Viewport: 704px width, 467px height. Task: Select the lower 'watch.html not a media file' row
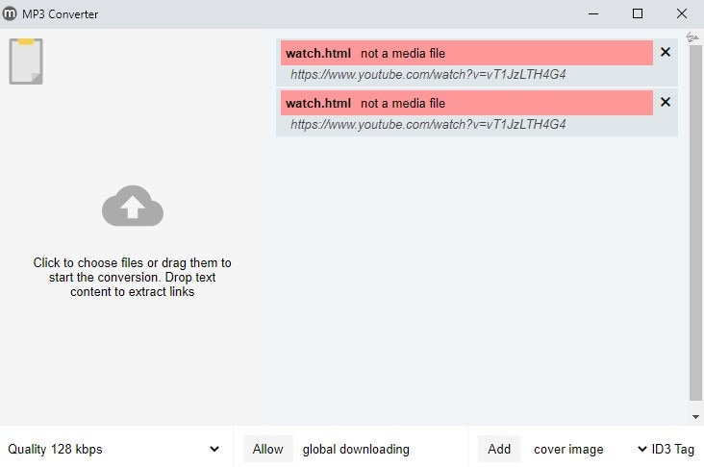click(x=466, y=103)
